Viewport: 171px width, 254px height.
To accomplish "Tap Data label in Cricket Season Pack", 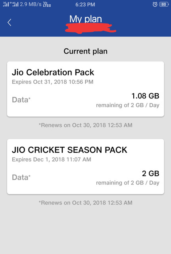I will [x=21, y=177].
